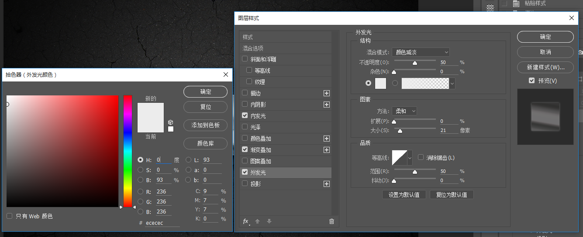Click 复位为默认值 button
Screen dimensions: 583x237
pyautogui.click(x=452, y=195)
